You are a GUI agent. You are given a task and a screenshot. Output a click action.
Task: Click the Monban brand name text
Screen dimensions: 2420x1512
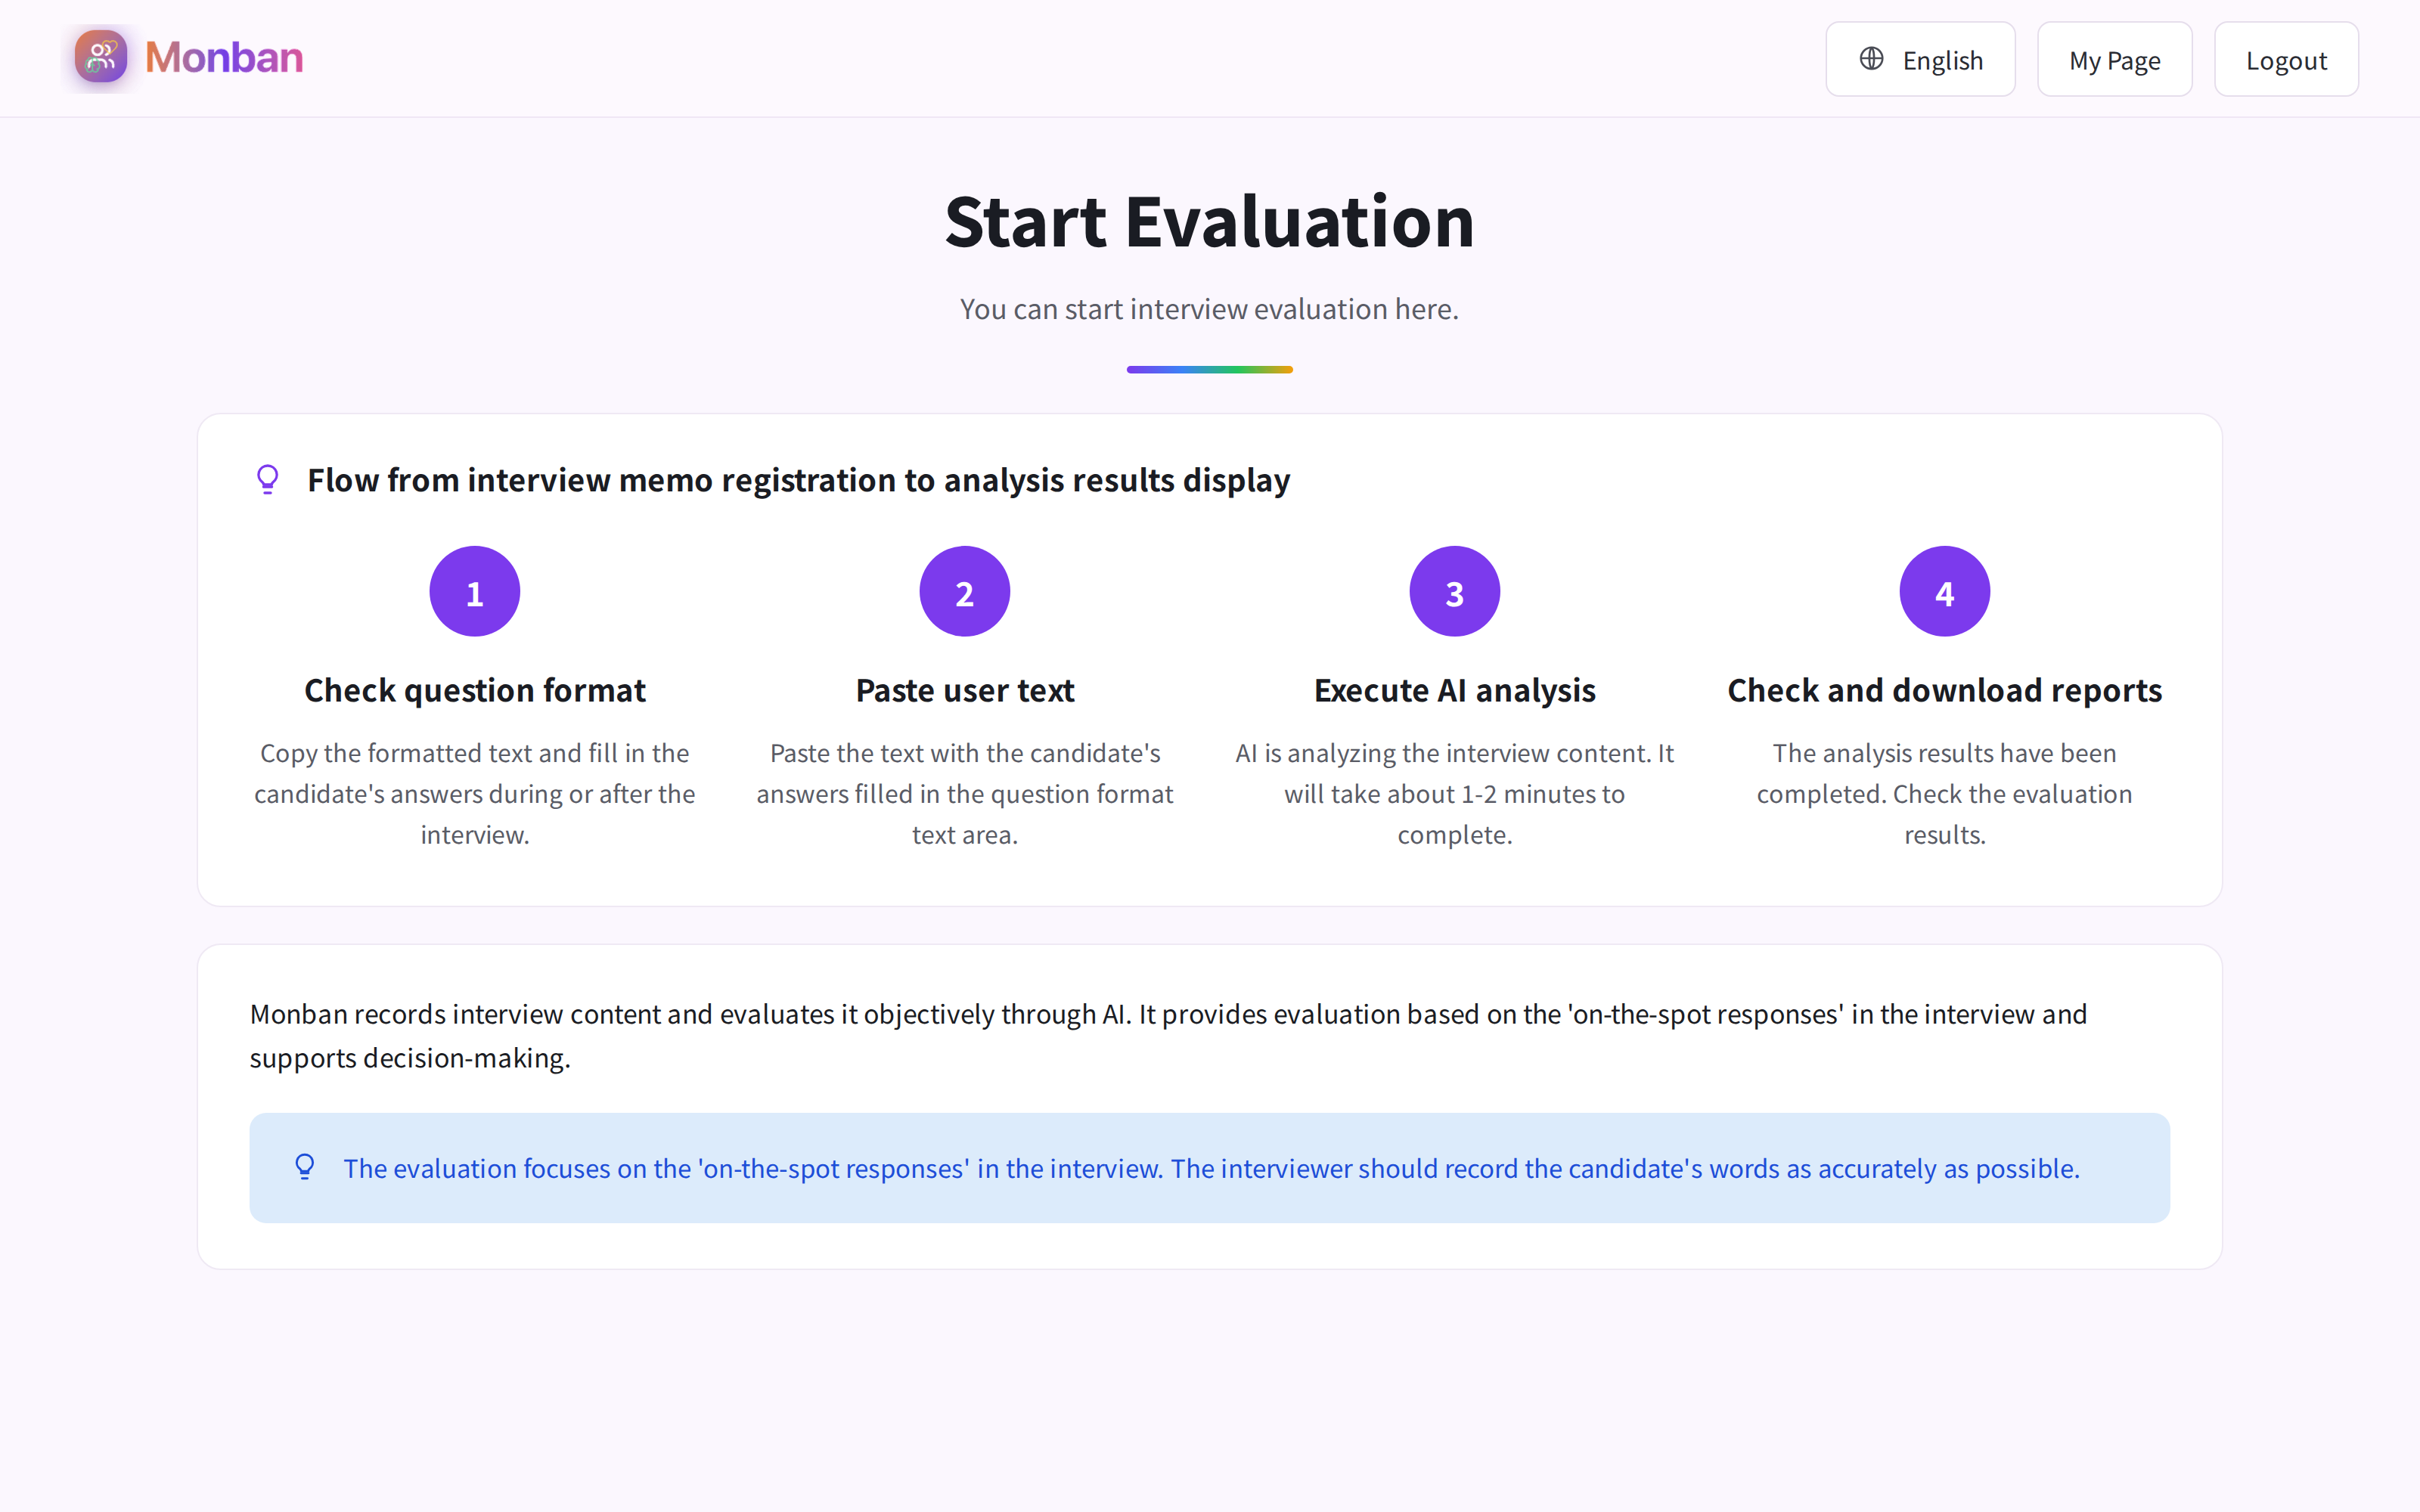224,57
